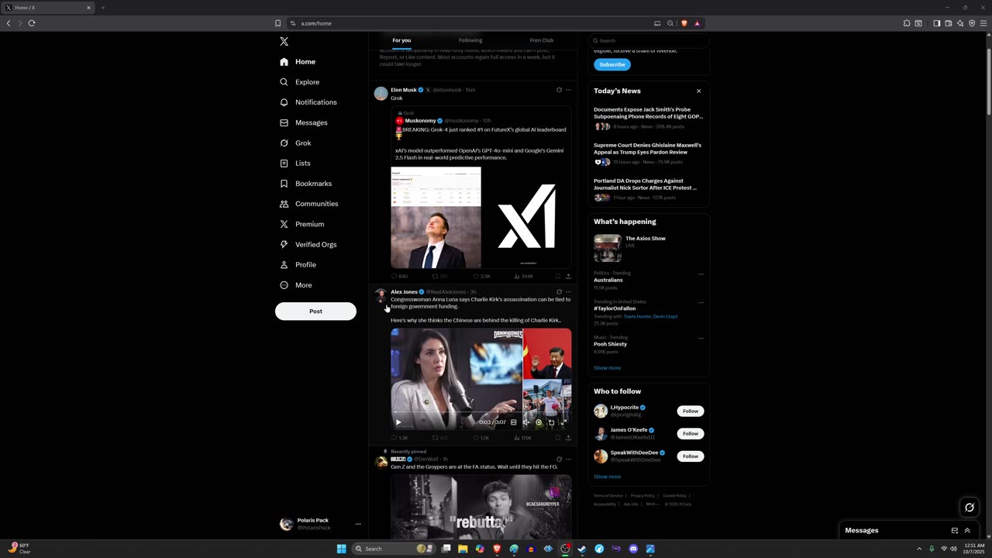Click the Alex Jones video progress bar
This screenshot has width=992, height=558.
(x=480, y=413)
